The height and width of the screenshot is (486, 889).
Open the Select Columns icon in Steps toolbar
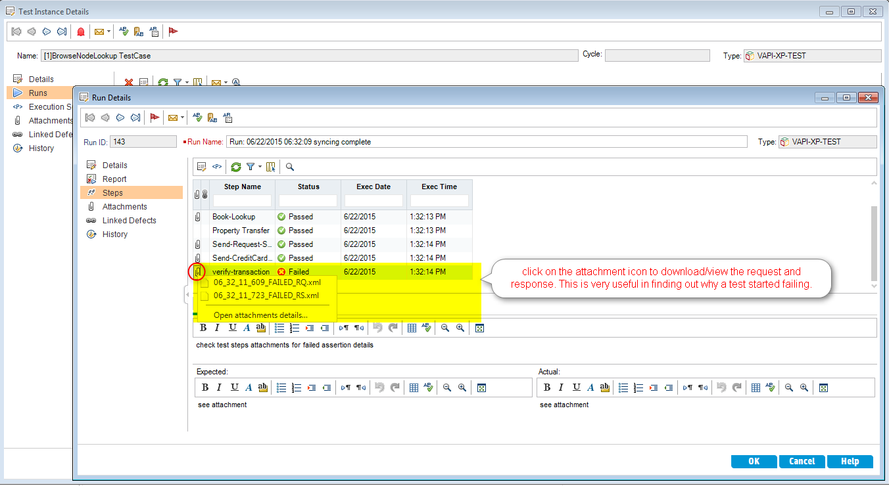tap(271, 167)
